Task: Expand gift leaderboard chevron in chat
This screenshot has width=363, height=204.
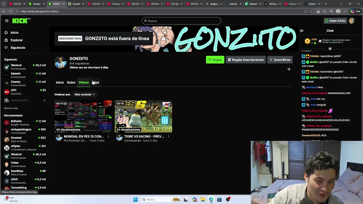Action: tap(330, 49)
